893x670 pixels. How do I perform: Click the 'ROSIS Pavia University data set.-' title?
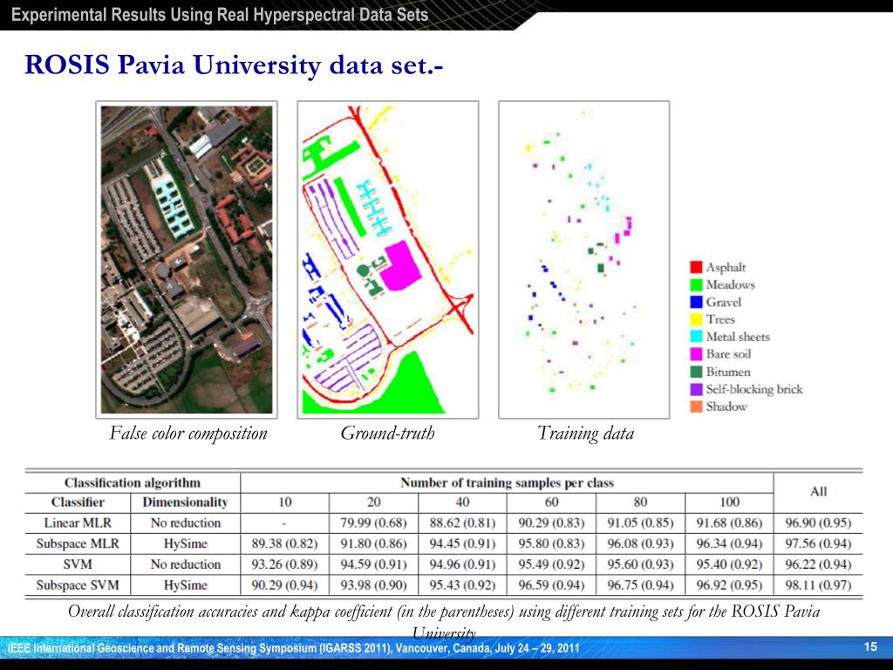pos(234,65)
